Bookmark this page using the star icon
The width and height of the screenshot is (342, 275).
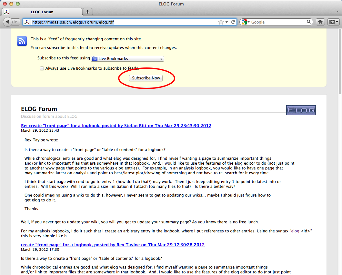(221, 22)
